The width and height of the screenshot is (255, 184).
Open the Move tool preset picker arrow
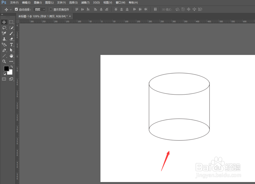pyautogui.click(x=11, y=10)
